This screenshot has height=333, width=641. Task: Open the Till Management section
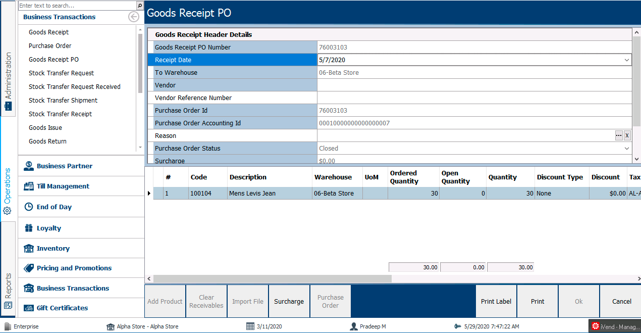[63, 186]
